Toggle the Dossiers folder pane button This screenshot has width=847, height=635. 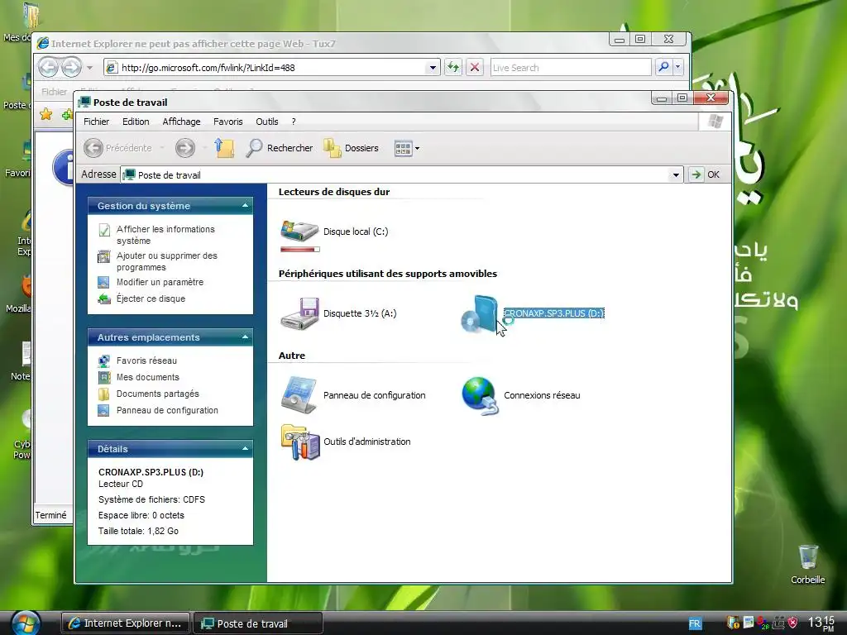351,147
